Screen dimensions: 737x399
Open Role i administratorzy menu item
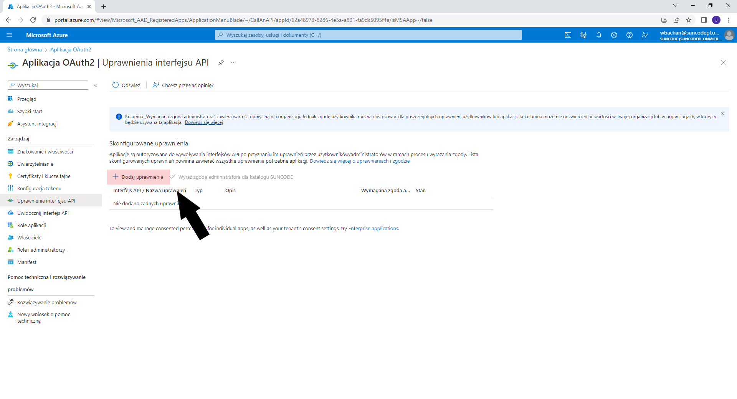click(x=41, y=250)
